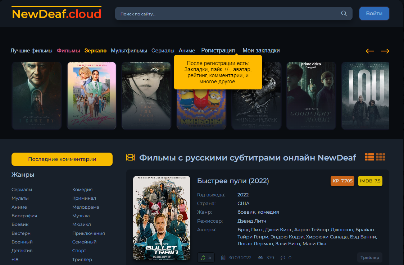404x265 pixels.
Task: Open the Регистрация menu item
Action: (218, 51)
